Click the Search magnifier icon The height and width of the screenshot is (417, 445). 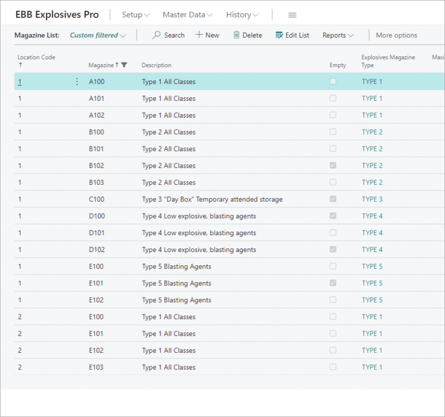point(156,35)
